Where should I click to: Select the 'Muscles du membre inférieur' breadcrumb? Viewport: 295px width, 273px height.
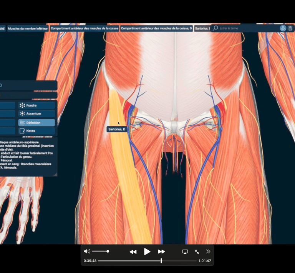tap(28, 28)
